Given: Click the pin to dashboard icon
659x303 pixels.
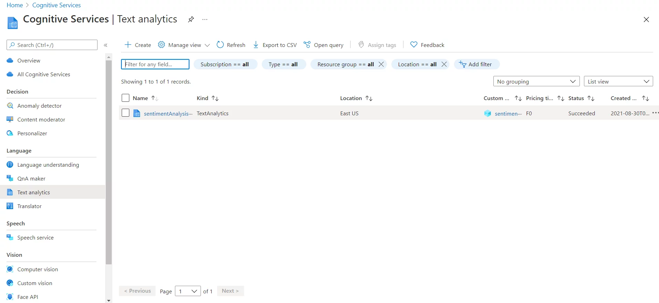Looking at the screenshot, I should click(191, 19).
